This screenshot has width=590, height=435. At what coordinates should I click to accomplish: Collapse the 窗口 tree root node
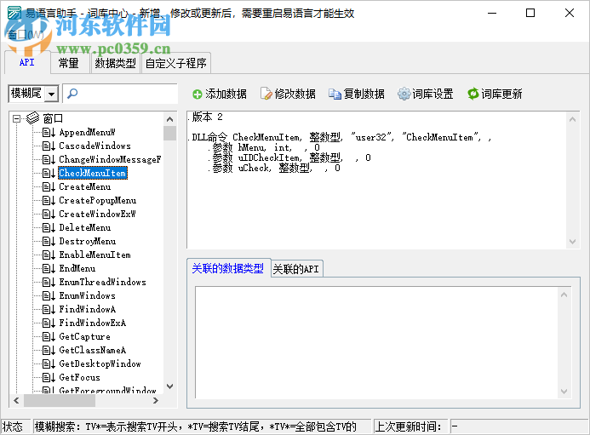click(16, 118)
